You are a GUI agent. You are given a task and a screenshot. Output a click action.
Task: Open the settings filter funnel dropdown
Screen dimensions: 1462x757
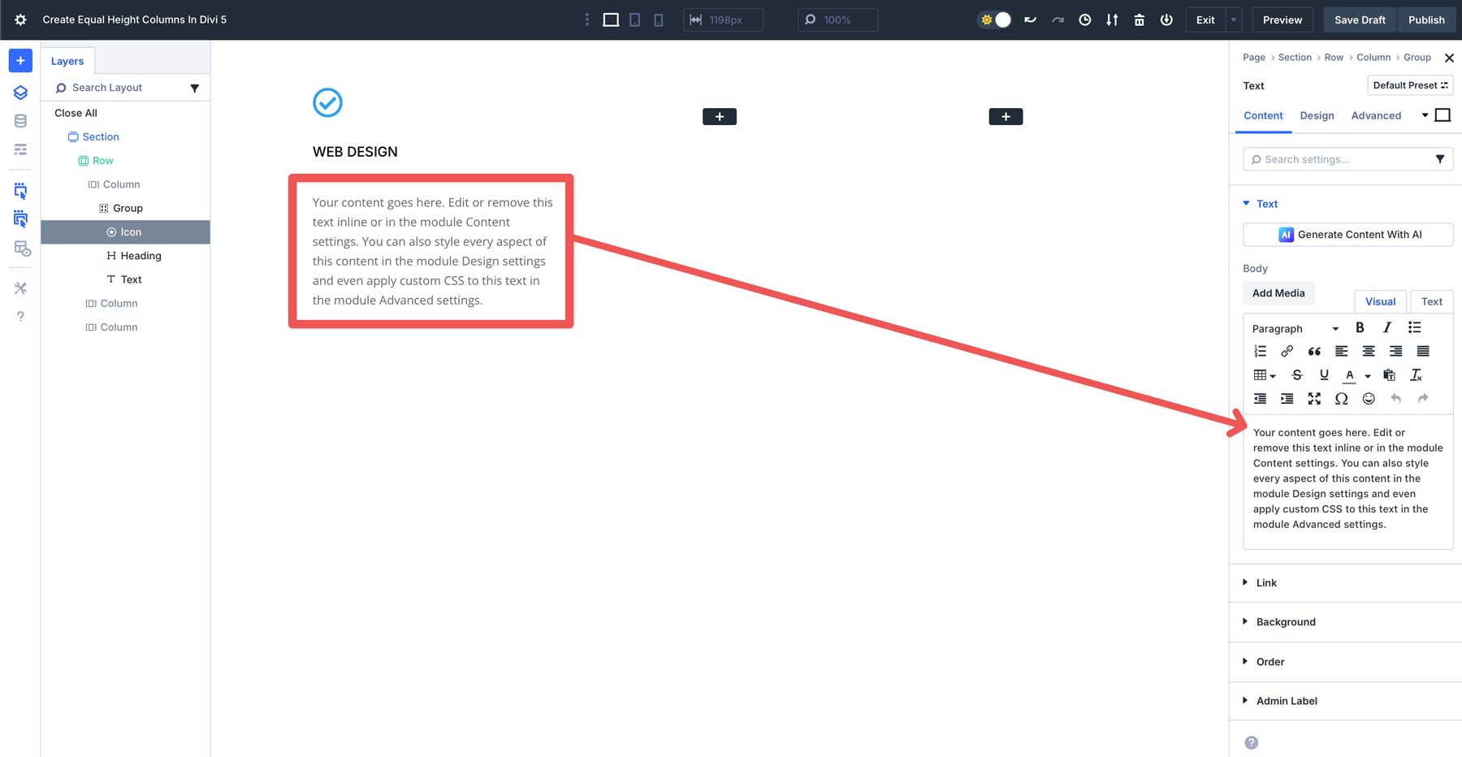click(x=1439, y=159)
